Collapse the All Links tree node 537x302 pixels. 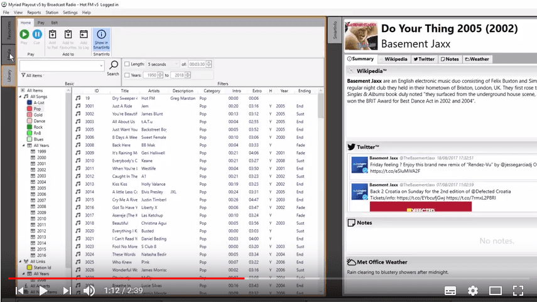pyautogui.click(x=20, y=261)
